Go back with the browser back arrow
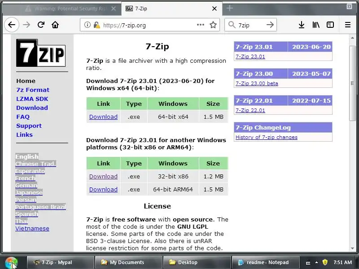The width and height of the screenshot is (359, 269). tap(12, 25)
